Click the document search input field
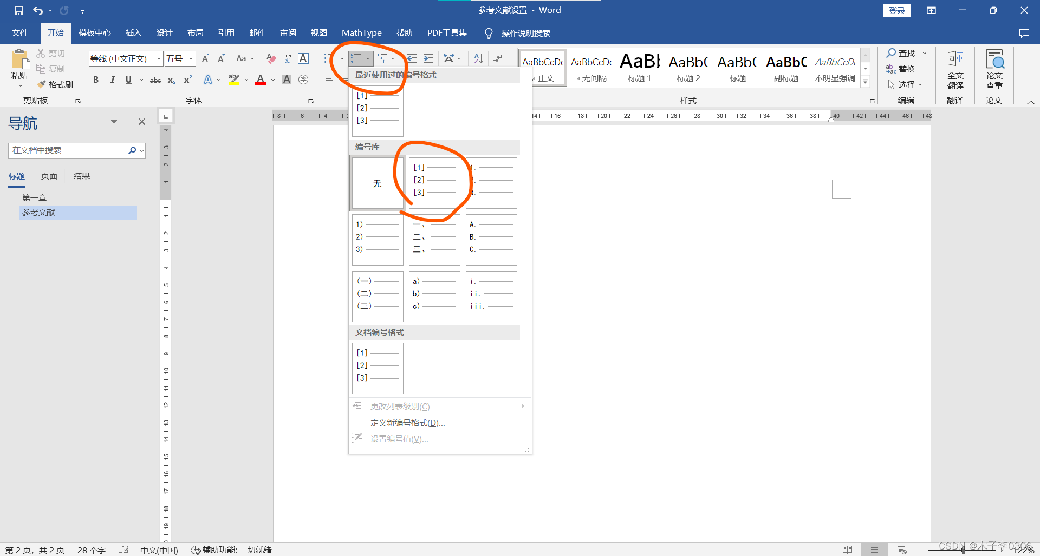This screenshot has height=556, width=1040. pyautogui.click(x=68, y=150)
